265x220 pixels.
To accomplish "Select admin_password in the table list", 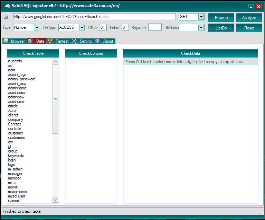I will pyautogui.click(x=22, y=79).
